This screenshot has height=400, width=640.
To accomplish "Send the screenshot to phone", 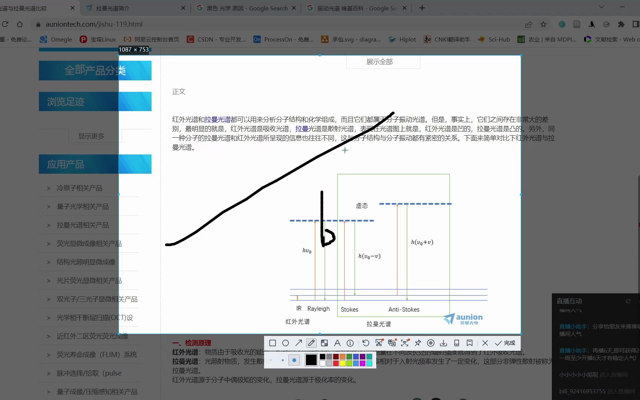I will point(457,343).
